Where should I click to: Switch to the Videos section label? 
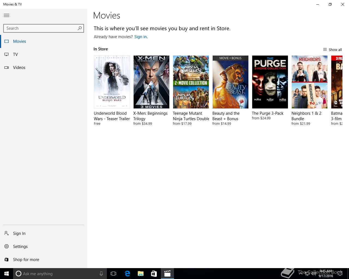coord(19,68)
